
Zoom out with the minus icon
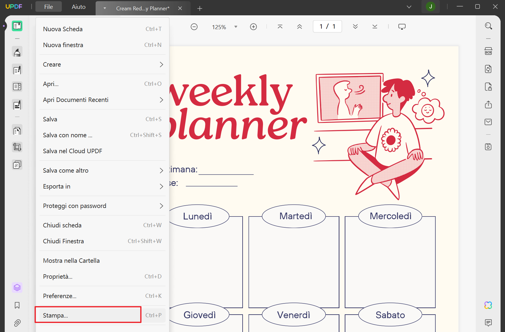(x=194, y=27)
